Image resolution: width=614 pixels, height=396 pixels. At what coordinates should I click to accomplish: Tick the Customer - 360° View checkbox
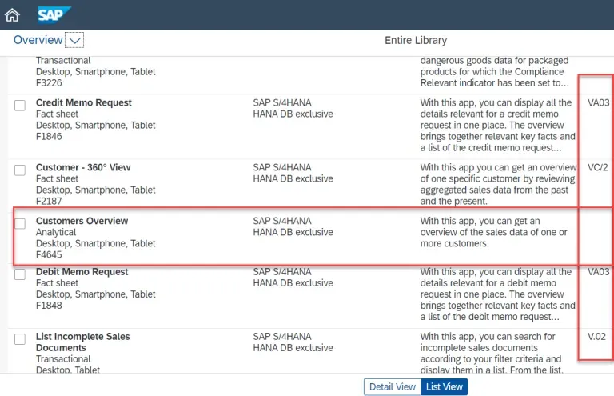[x=20, y=170]
